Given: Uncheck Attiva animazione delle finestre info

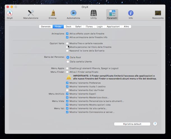Looking at the screenshot, I should tap(67, 37).
